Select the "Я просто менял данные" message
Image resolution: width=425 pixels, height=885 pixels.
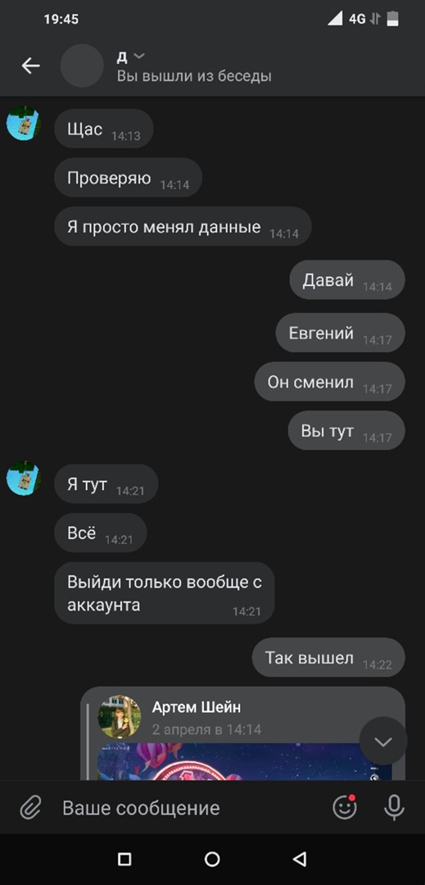(183, 226)
